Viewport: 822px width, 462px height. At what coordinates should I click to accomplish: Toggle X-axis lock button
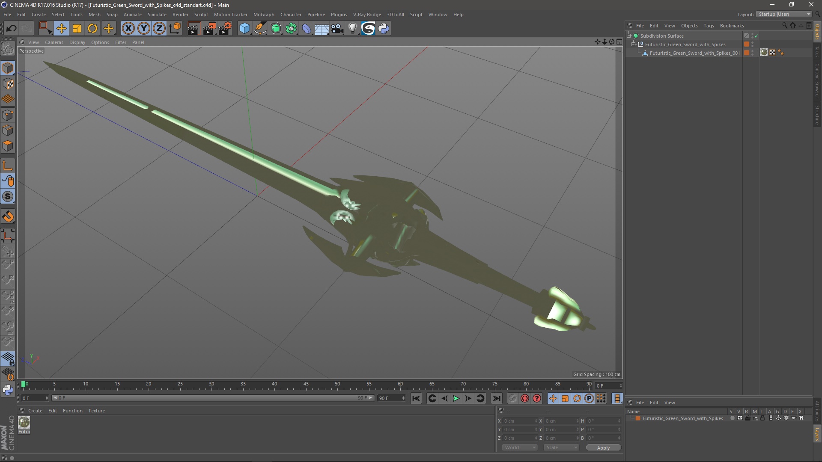coord(128,28)
